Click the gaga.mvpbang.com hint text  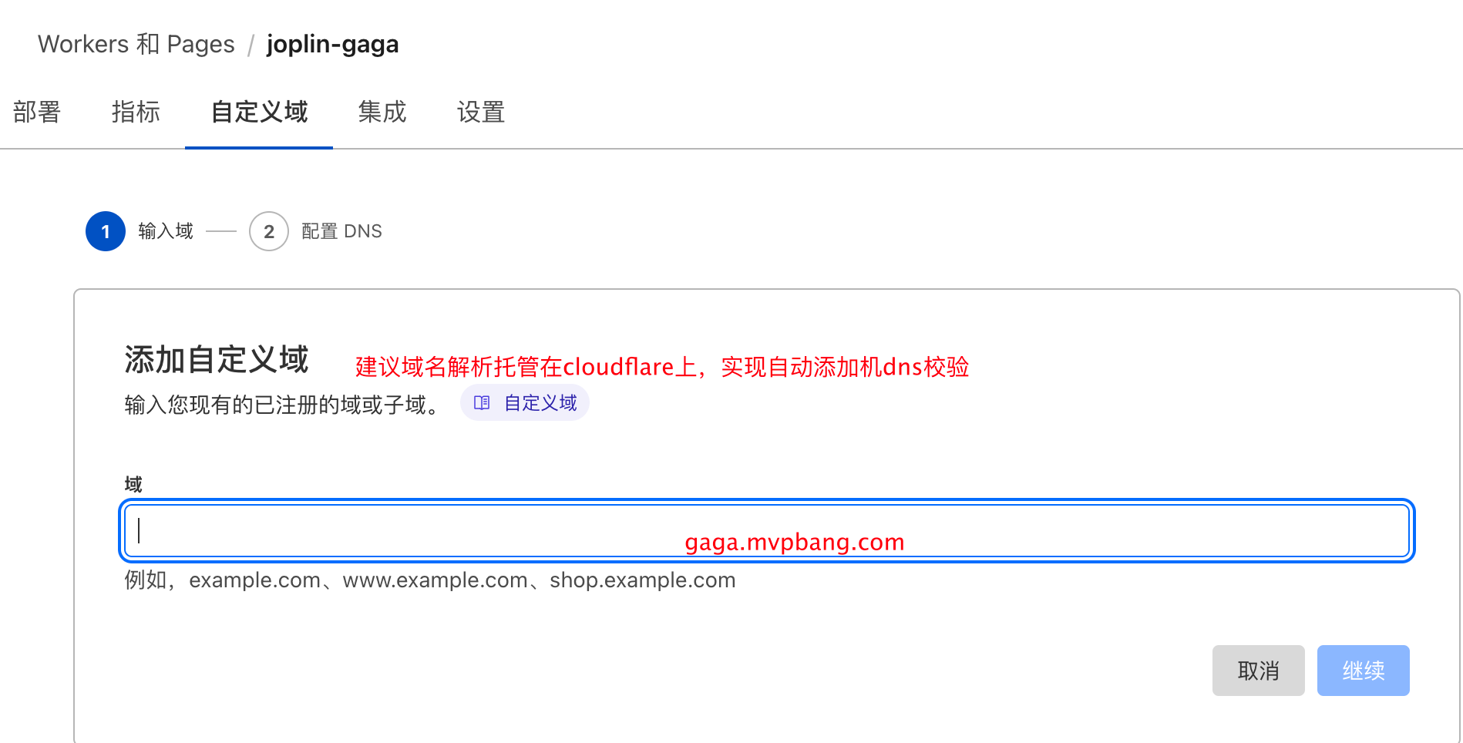click(x=794, y=541)
